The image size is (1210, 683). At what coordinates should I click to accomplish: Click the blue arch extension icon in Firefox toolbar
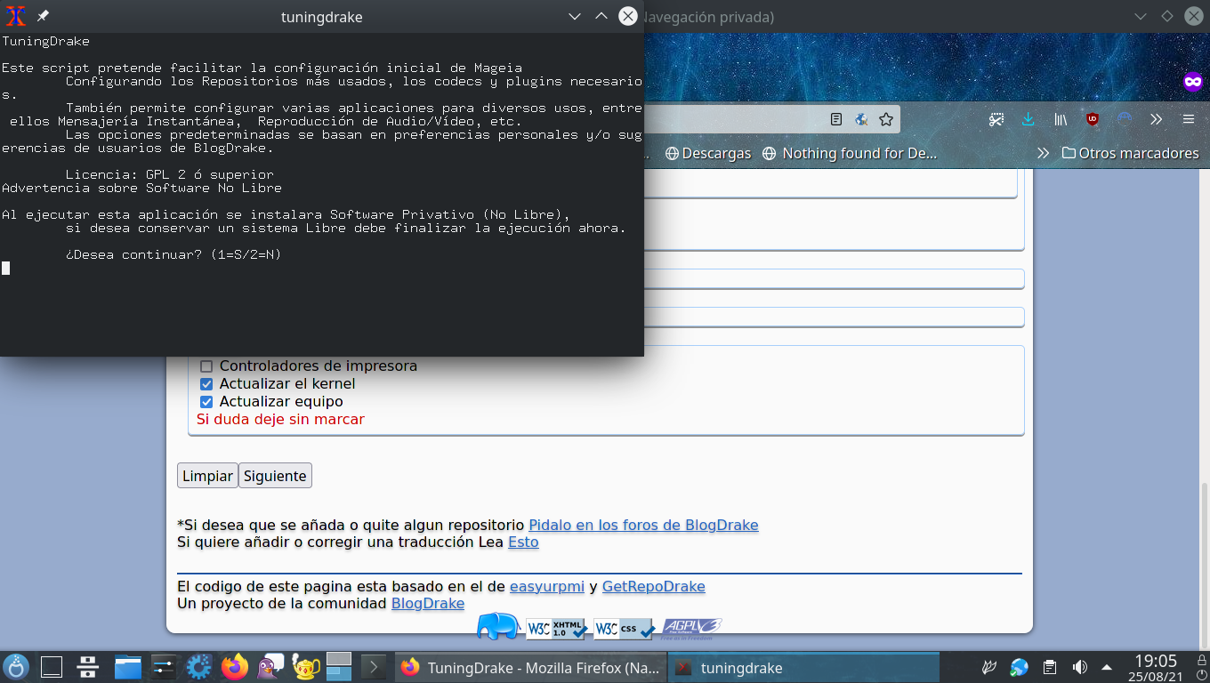(x=1125, y=119)
